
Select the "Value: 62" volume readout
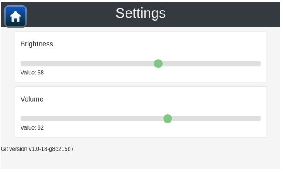tap(32, 127)
